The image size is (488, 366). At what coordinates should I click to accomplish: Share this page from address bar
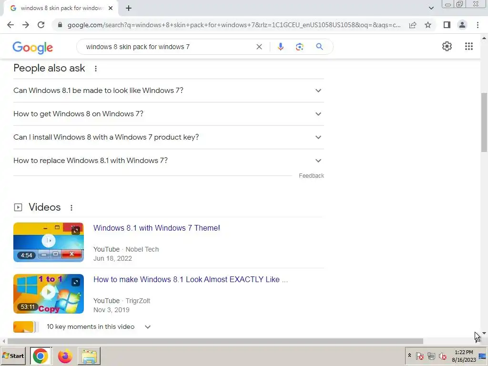click(x=413, y=25)
